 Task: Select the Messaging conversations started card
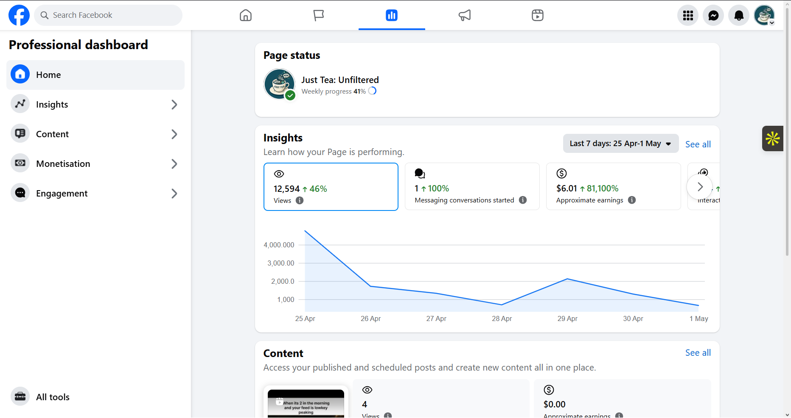point(472,186)
